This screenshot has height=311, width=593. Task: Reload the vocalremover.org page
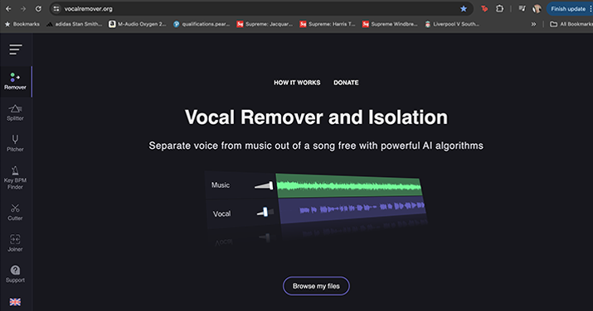point(38,8)
